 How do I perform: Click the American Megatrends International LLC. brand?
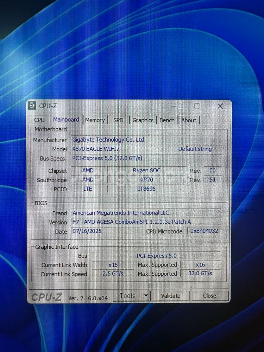[146, 213]
